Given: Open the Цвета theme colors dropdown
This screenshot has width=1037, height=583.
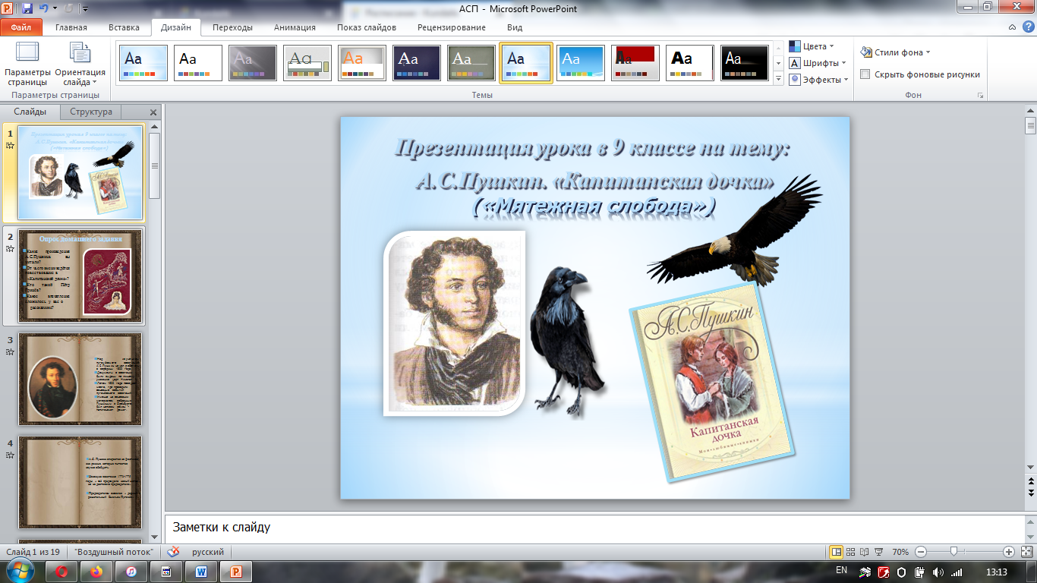Looking at the screenshot, I should point(812,46).
